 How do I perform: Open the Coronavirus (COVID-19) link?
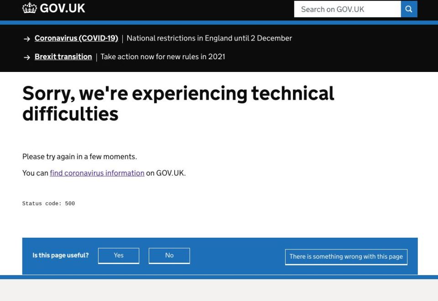click(76, 38)
